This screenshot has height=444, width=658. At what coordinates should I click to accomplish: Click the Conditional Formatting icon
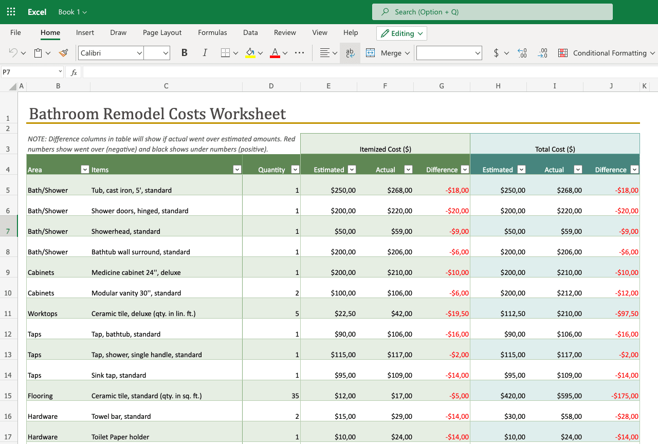[x=563, y=53]
